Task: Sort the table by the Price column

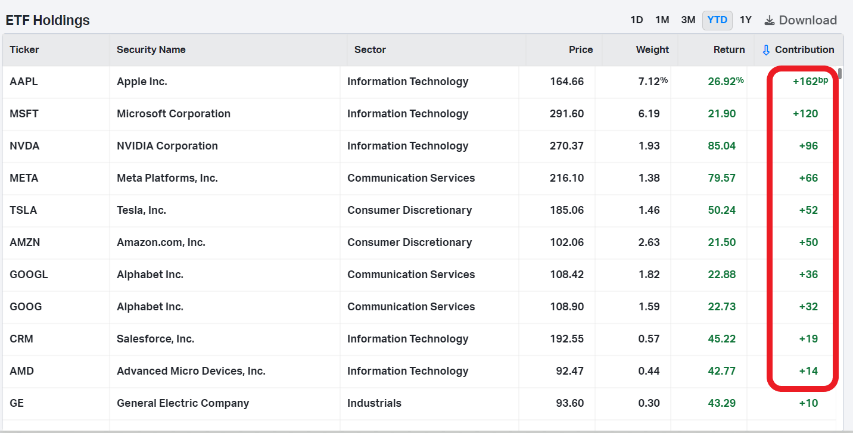Action: [581, 49]
